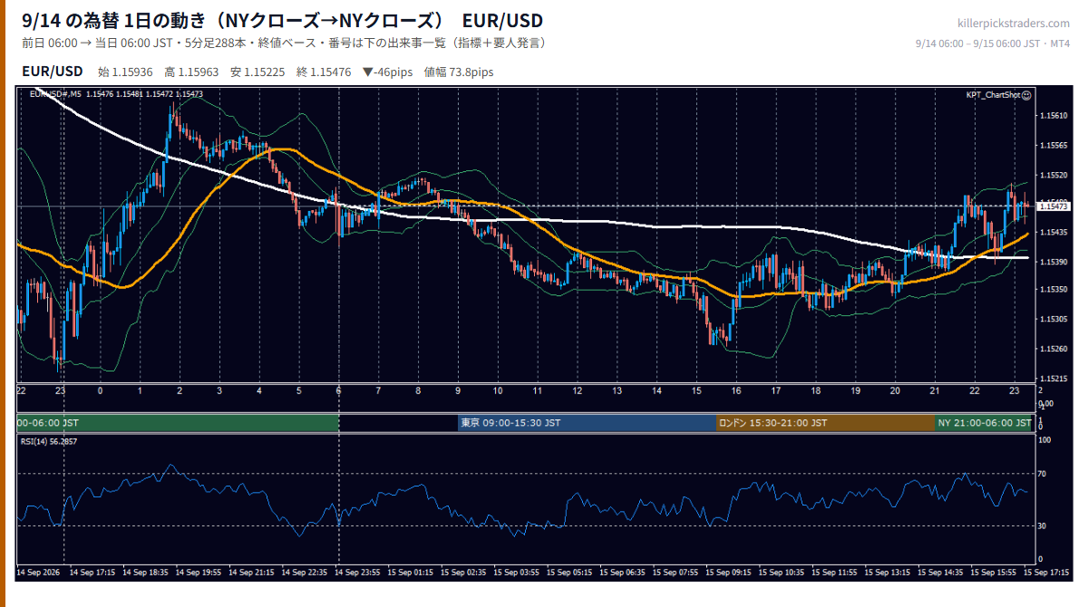Click the low value '安 1.15225'
Screen dimensions: 1088x607
point(258,72)
